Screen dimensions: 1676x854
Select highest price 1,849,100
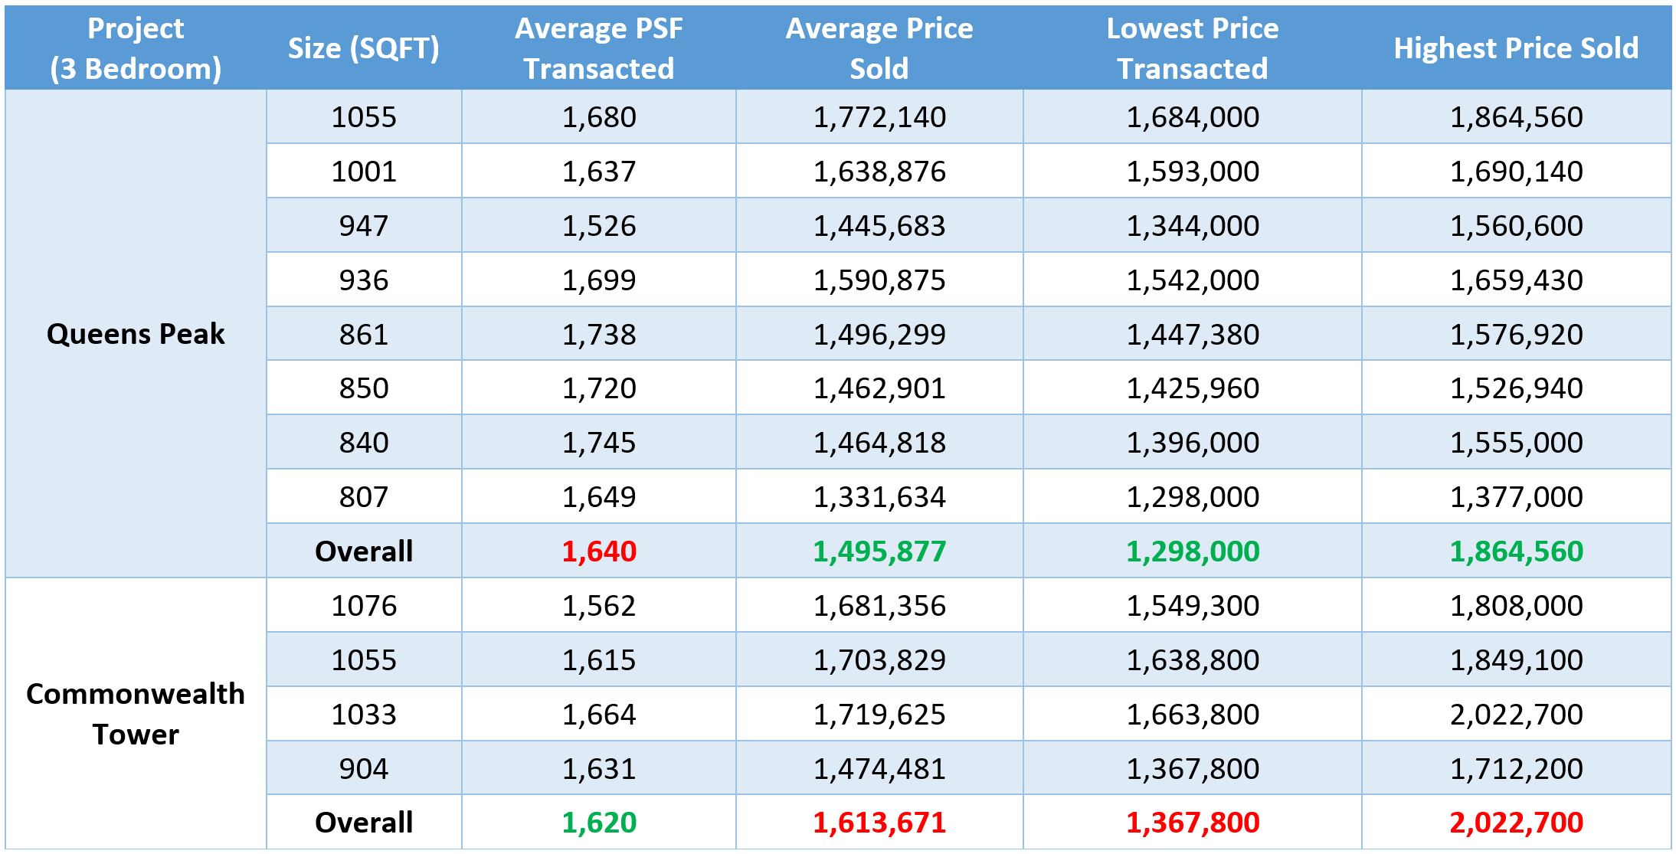(x=1517, y=659)
